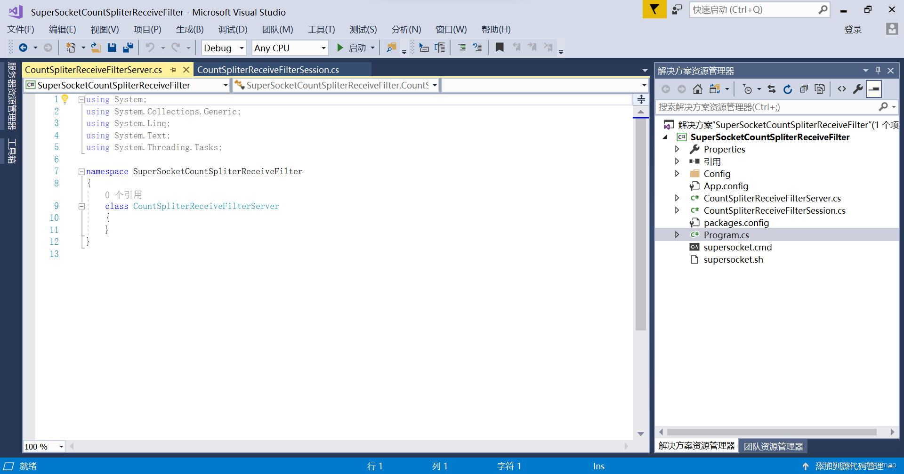Collapse the namespace outlining region
This screenshot has width=904, height=474.
tap(81, 172)
